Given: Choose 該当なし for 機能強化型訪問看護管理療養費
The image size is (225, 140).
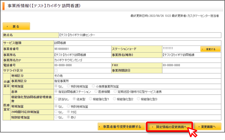Looking at the screenshot, I should 56,99.
